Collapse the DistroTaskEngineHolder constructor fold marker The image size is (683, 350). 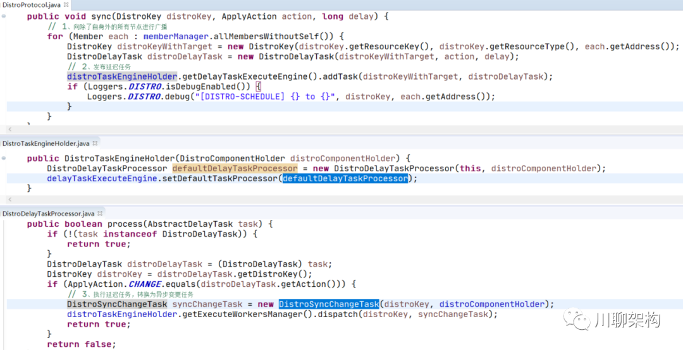pos(4,159)
